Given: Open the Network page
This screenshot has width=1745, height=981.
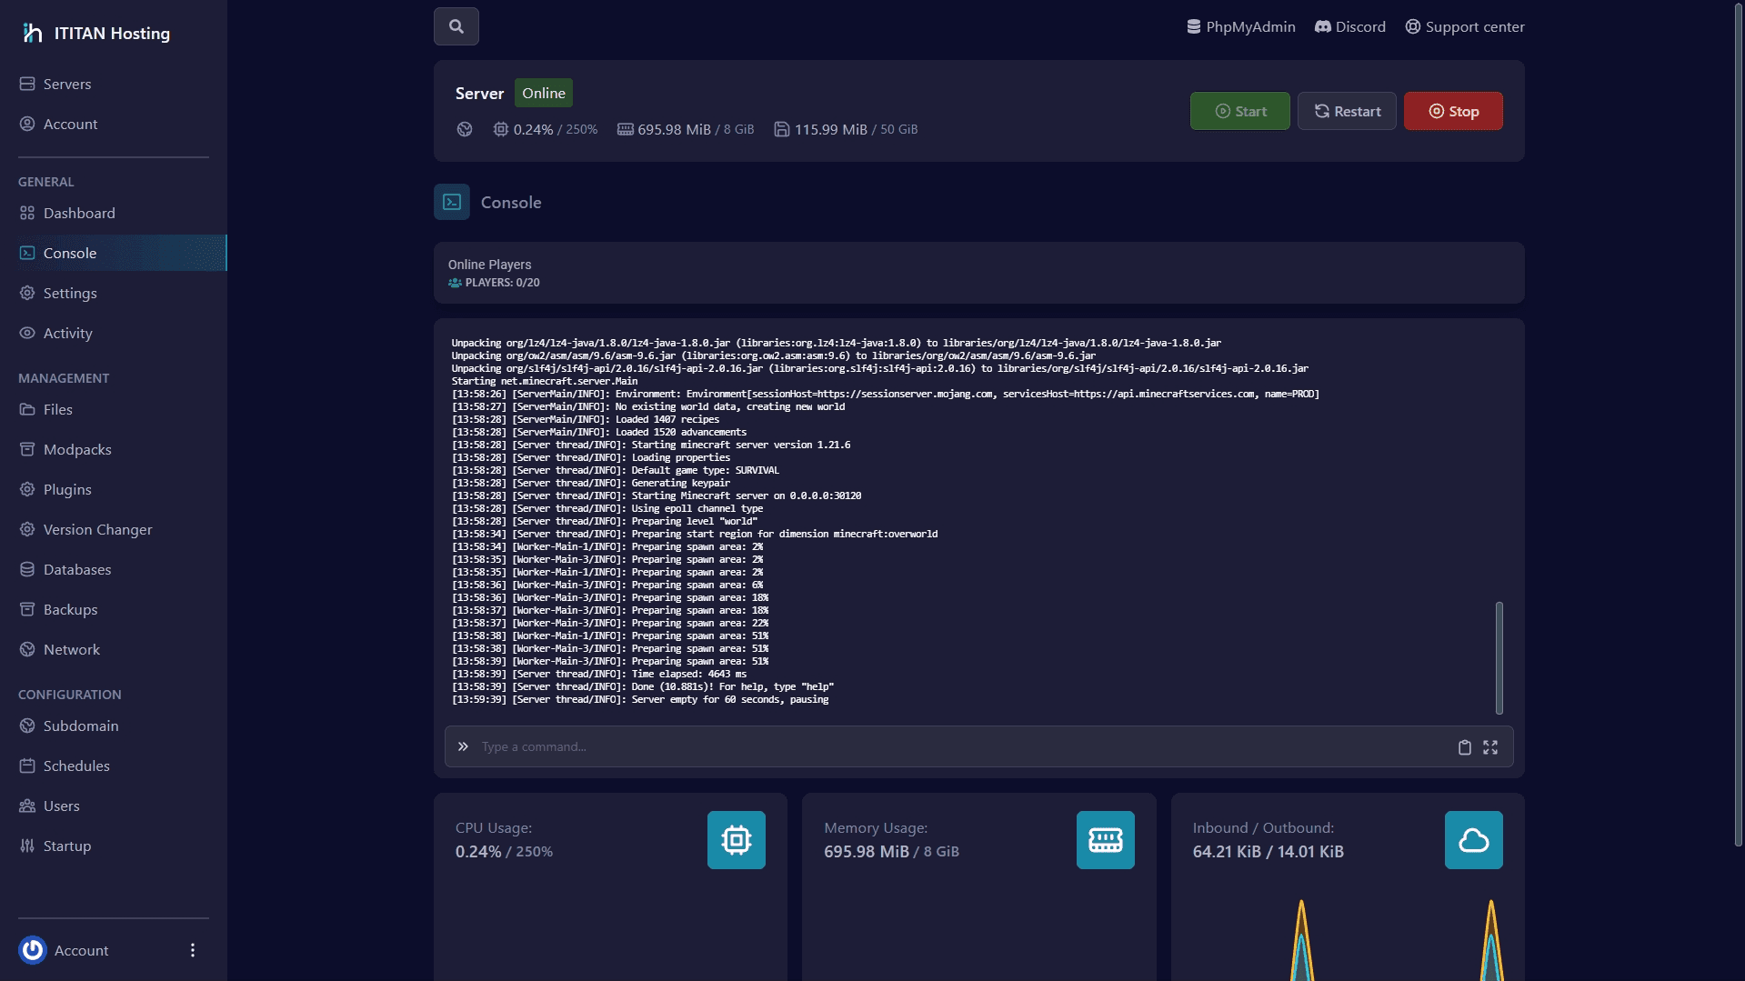Looking at the screenshot, I should click(114, 649).
